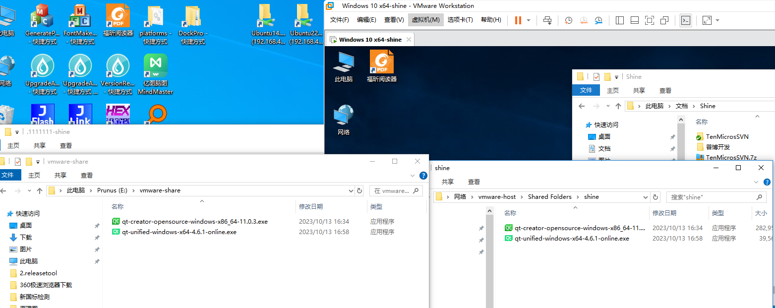Refresh the shine network folder
Screen dimensions: 775x308
point(656,197)
